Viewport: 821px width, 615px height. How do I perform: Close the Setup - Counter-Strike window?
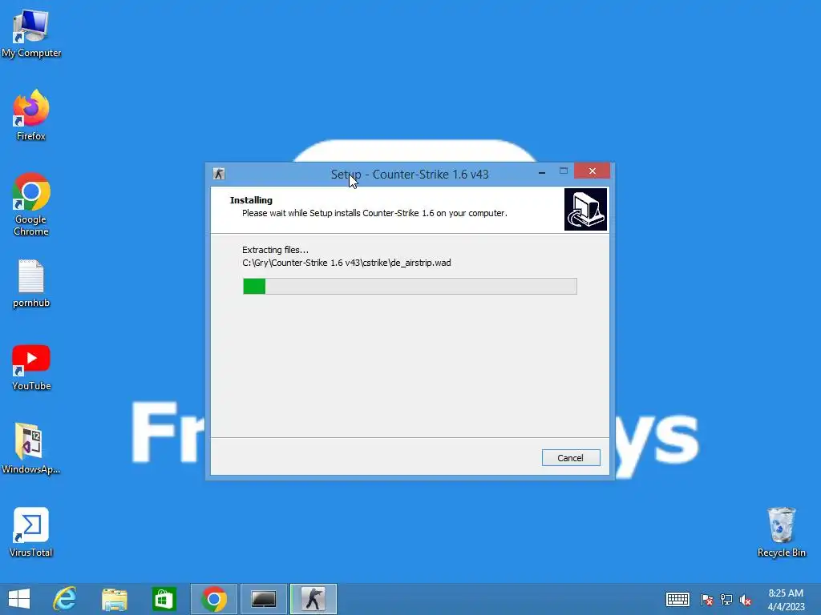click(592, 171)
